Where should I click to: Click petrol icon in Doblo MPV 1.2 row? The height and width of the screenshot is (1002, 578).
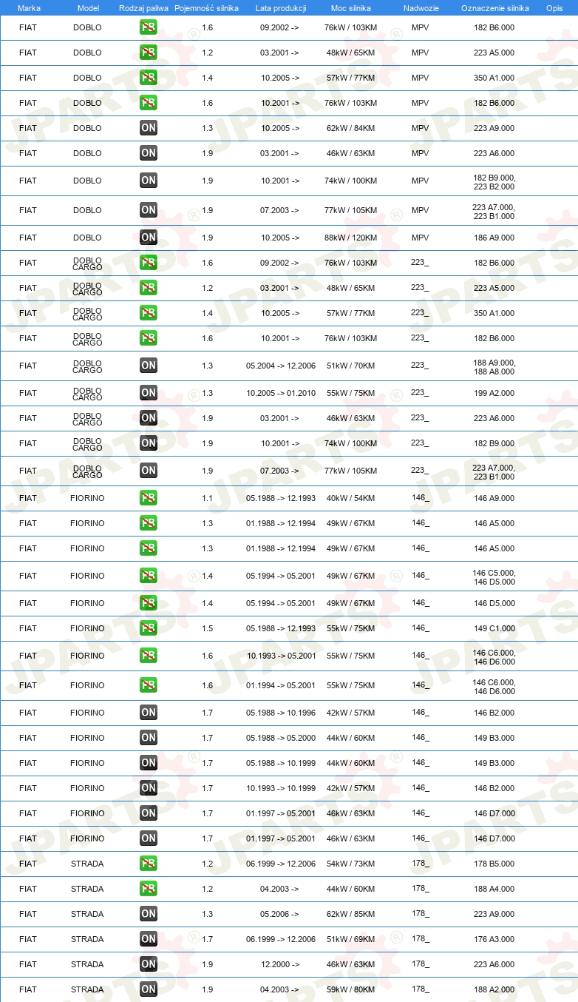(x=149, y=53)
